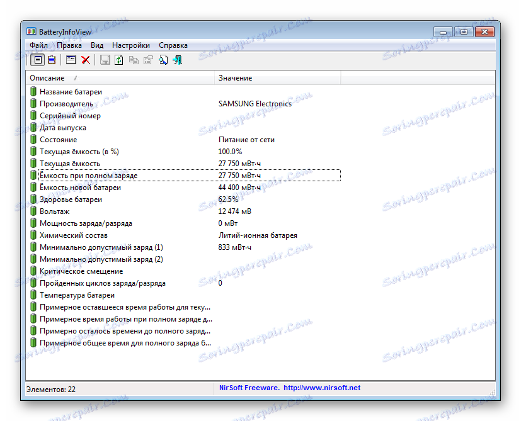Open item Properties toolbar icon
The height and width of the screenshot is (421, 521).
coord(148,60)
